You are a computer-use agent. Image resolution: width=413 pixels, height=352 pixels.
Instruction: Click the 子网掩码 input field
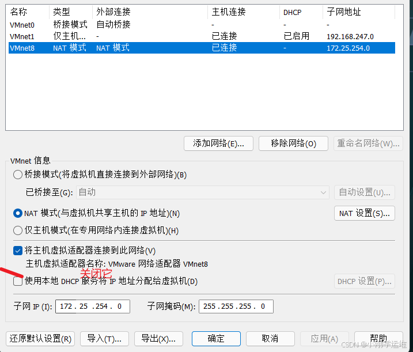tap(236, 306)
